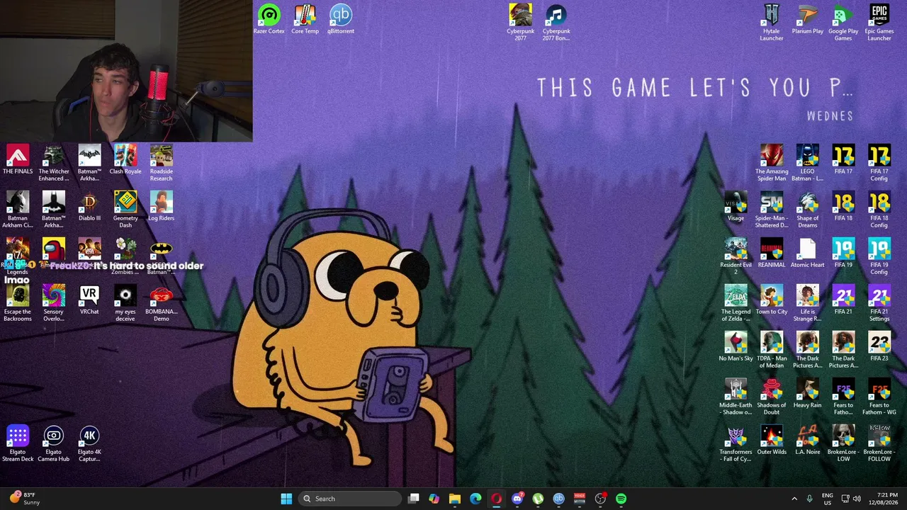Select The Legend of Zelda icon
This screenshot has height=510, width=907.
(x=736, y=303)
